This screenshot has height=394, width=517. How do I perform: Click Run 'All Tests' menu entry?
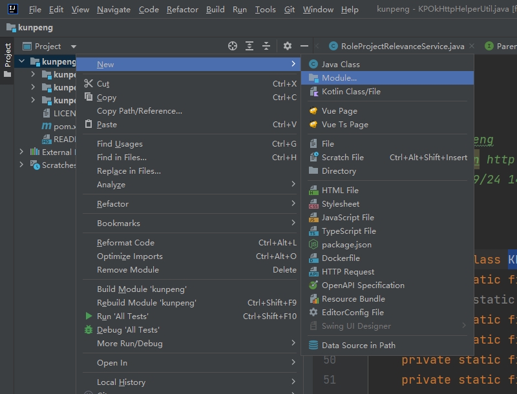coord(123,316)
